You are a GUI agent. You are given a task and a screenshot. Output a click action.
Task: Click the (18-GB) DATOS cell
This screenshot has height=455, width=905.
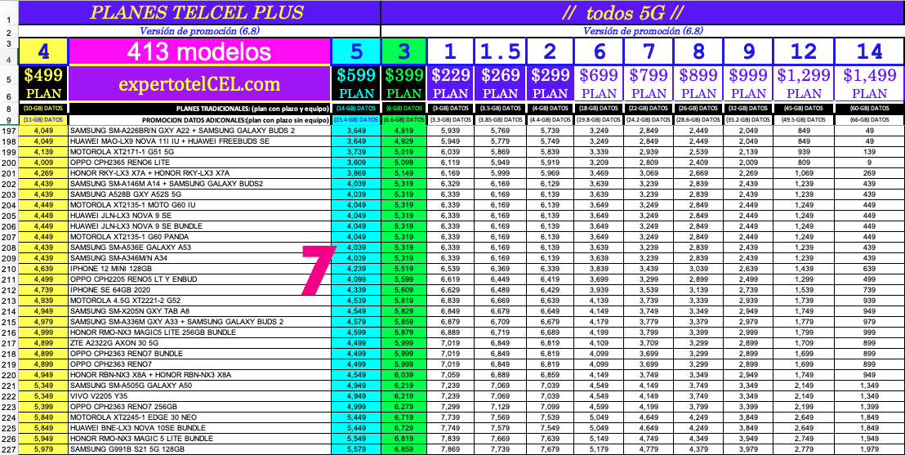[599, 108]
